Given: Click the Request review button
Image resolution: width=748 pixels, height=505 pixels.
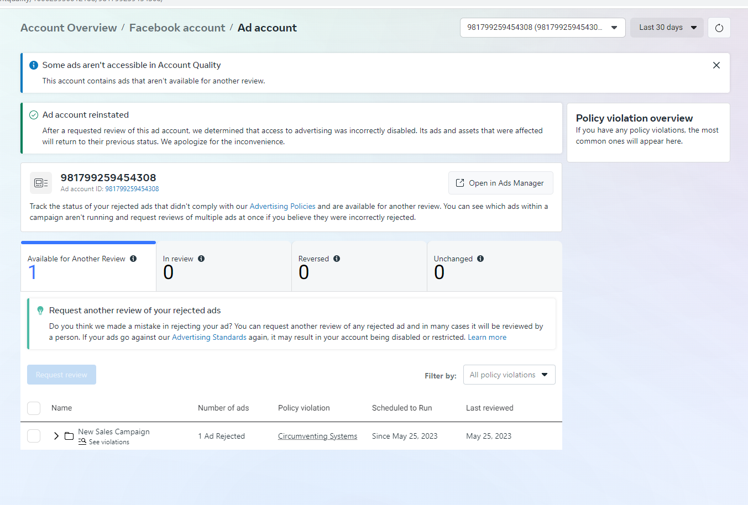Looking at the screenshot, I should (x=61, y=375).
